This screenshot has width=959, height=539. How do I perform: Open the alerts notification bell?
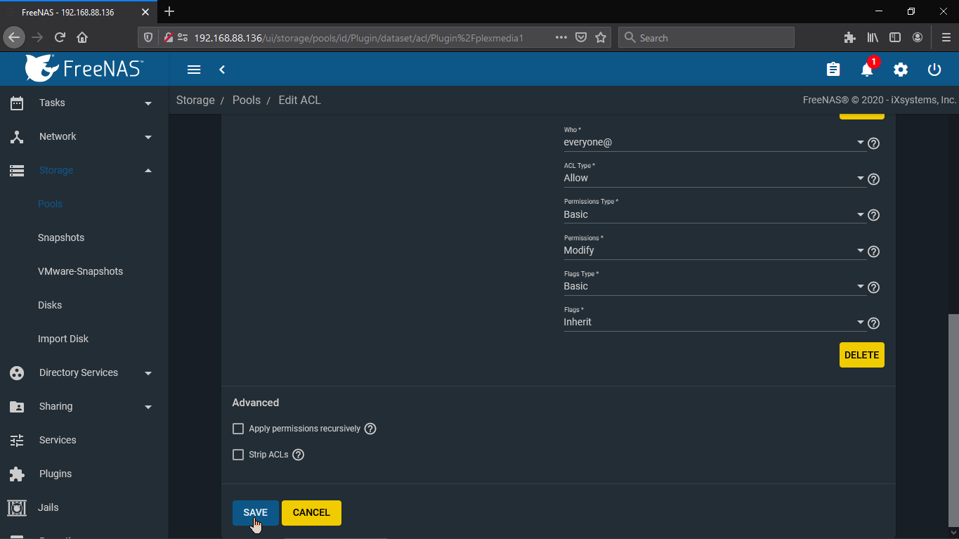867,70
